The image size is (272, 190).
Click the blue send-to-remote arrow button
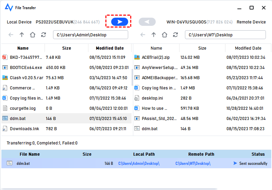120,22
